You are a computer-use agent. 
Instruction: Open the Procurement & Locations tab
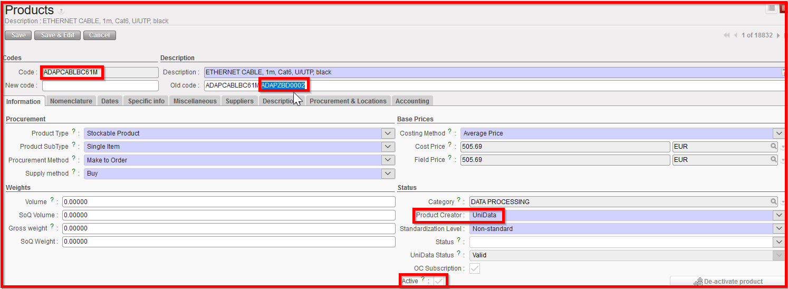pos(348,101)
